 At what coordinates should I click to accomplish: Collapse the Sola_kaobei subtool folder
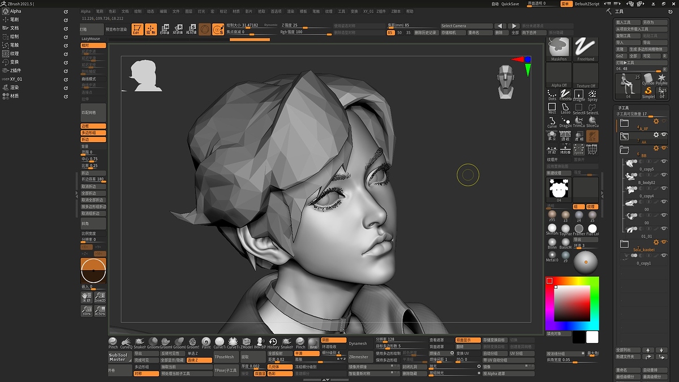tap(625, 244)
